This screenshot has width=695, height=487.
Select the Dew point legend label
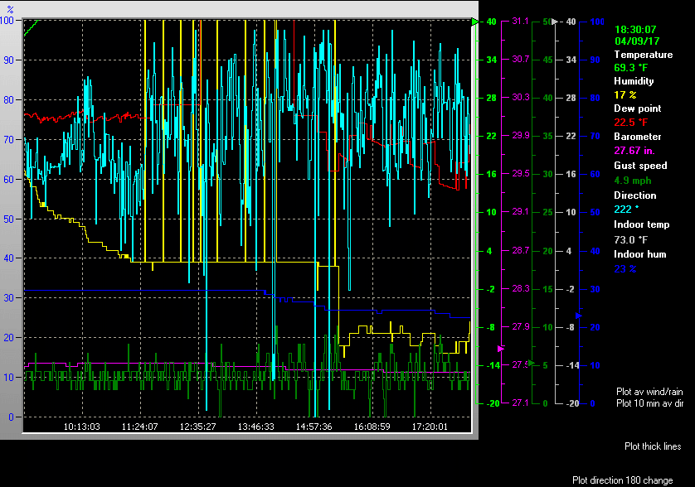[x=634, y=108]
